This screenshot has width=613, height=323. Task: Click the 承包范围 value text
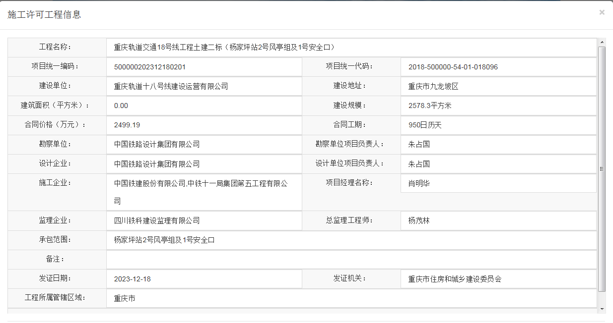(x=164, y=240)
